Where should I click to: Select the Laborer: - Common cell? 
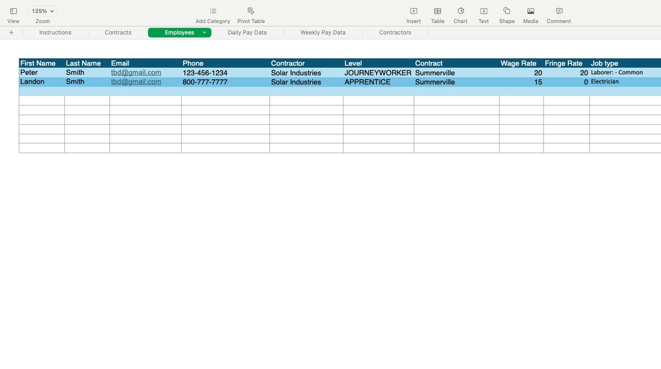coord(625,73)
